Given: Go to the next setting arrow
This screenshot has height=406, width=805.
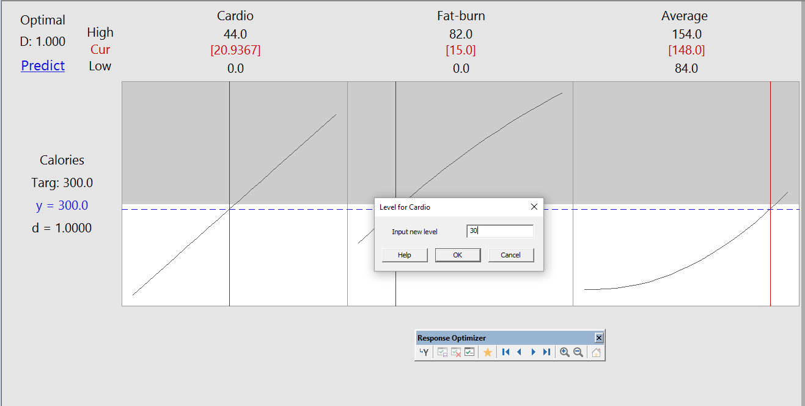Looking at the screenshot, I should tap(533, 352).
